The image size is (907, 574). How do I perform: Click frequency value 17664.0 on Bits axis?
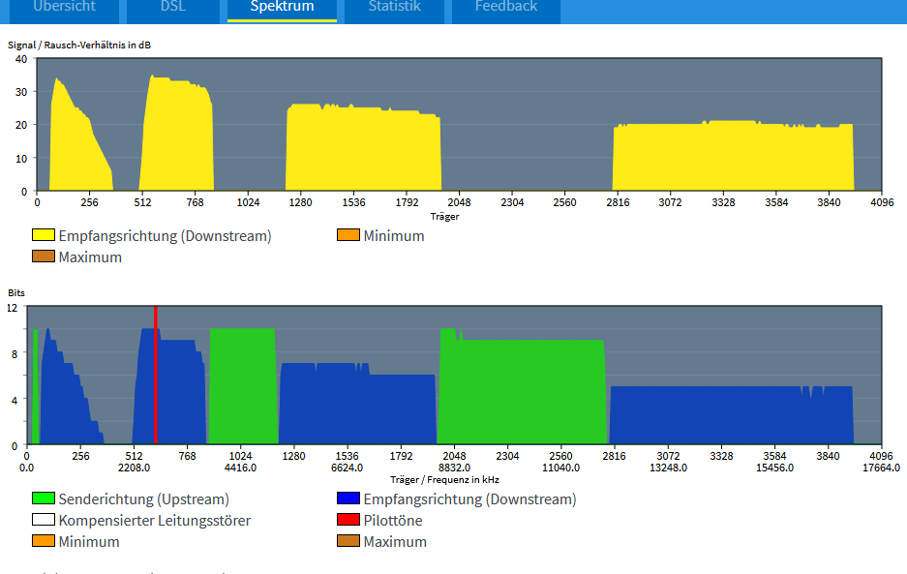click(x=881, y=468)
